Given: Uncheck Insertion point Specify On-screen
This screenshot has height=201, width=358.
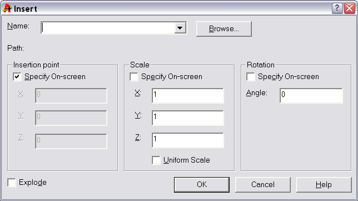Looking at the screenshot, I should click(x=17, y=77).
